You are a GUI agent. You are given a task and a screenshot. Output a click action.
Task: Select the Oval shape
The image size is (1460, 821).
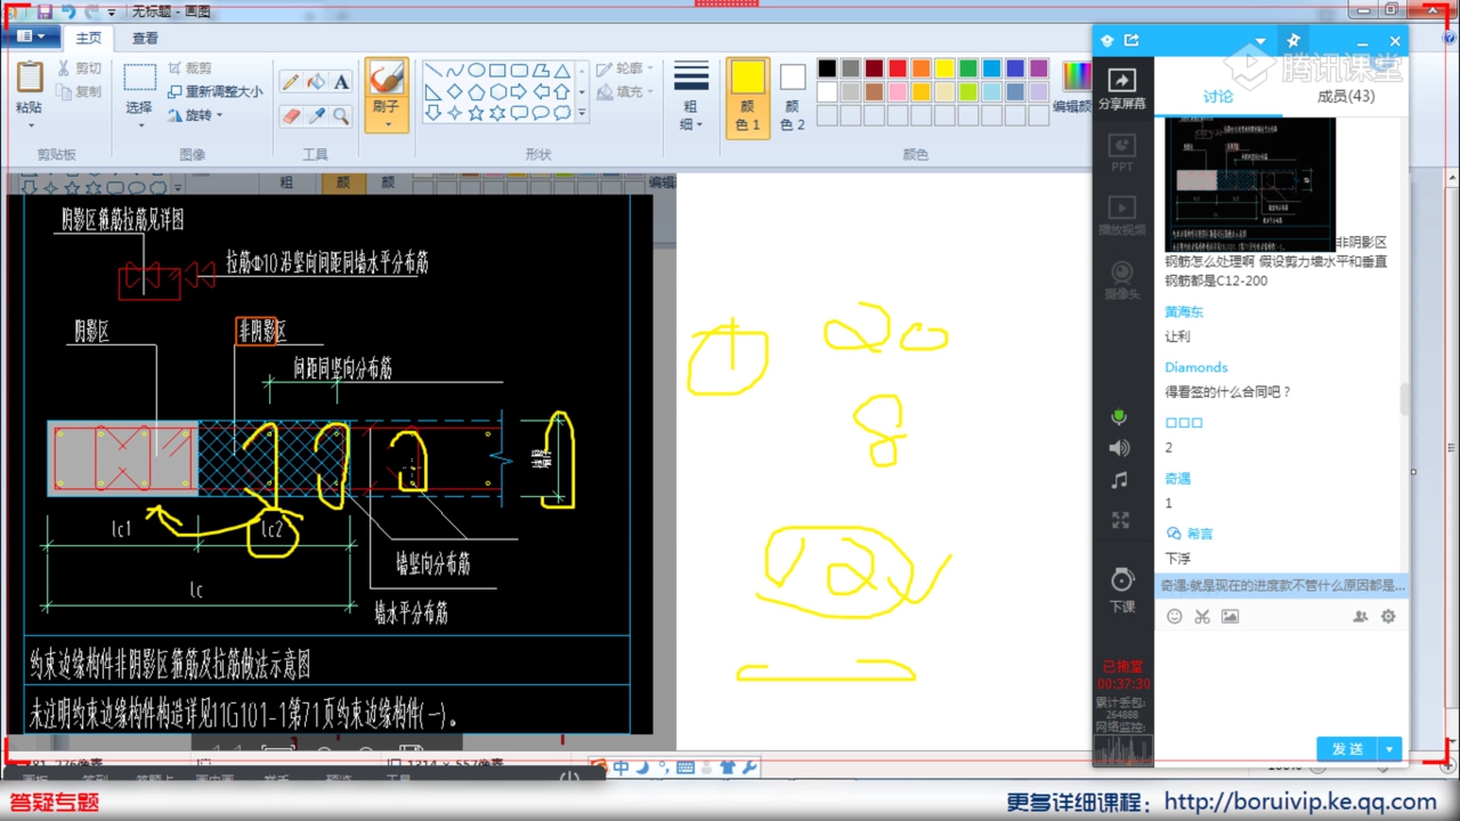(476, 71)
